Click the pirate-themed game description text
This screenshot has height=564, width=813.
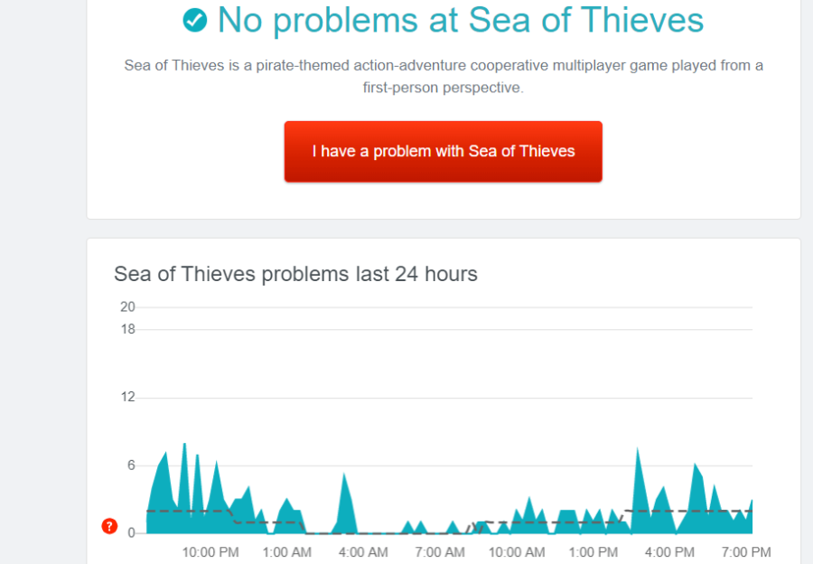(x=444, y=76)
